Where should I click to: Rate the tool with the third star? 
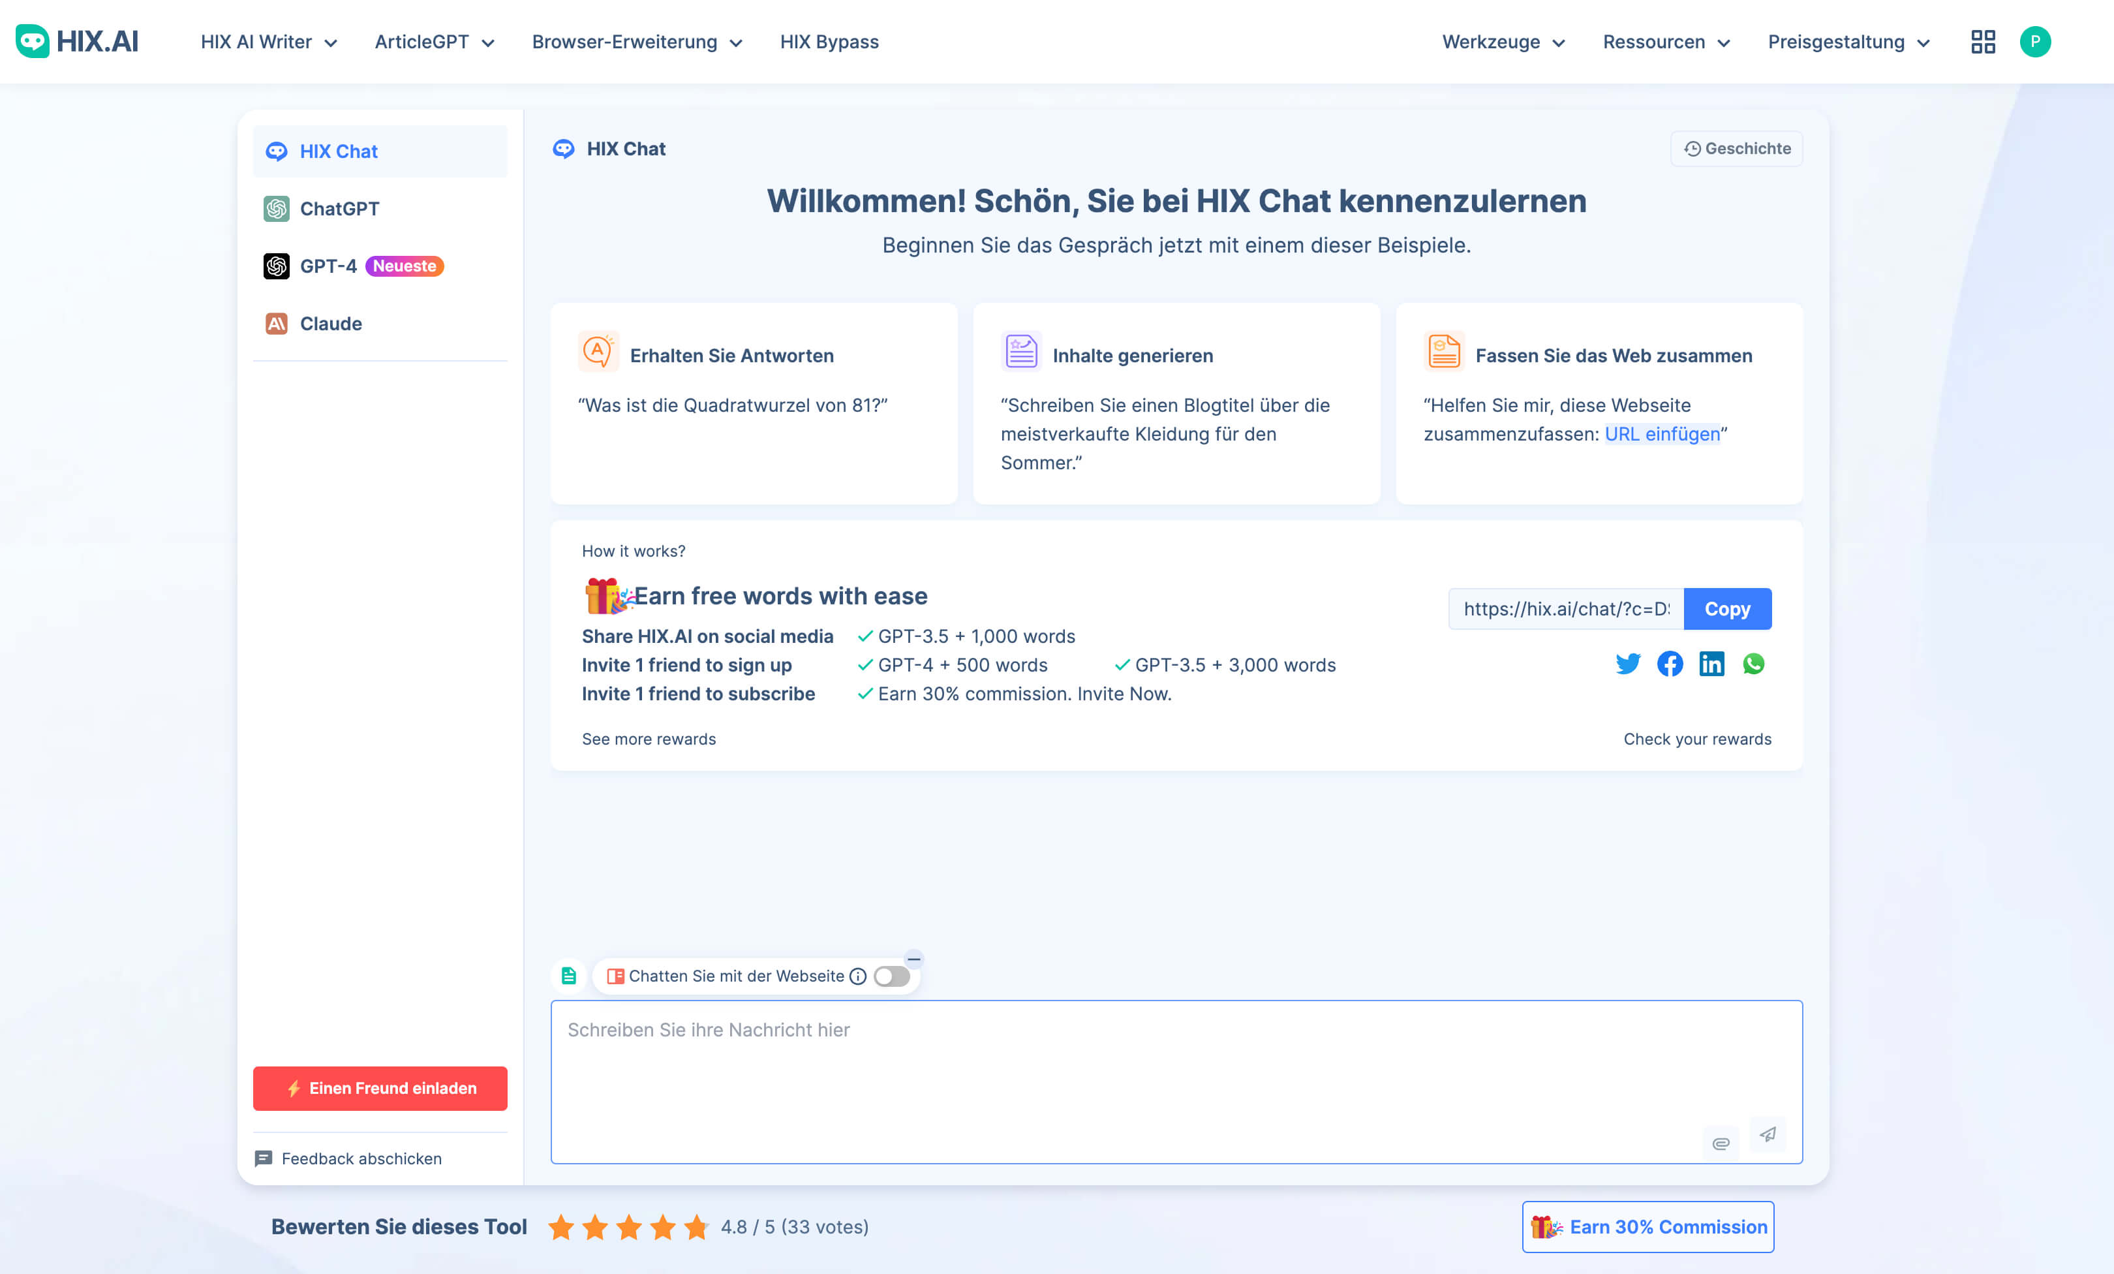tap(629, 1227)
